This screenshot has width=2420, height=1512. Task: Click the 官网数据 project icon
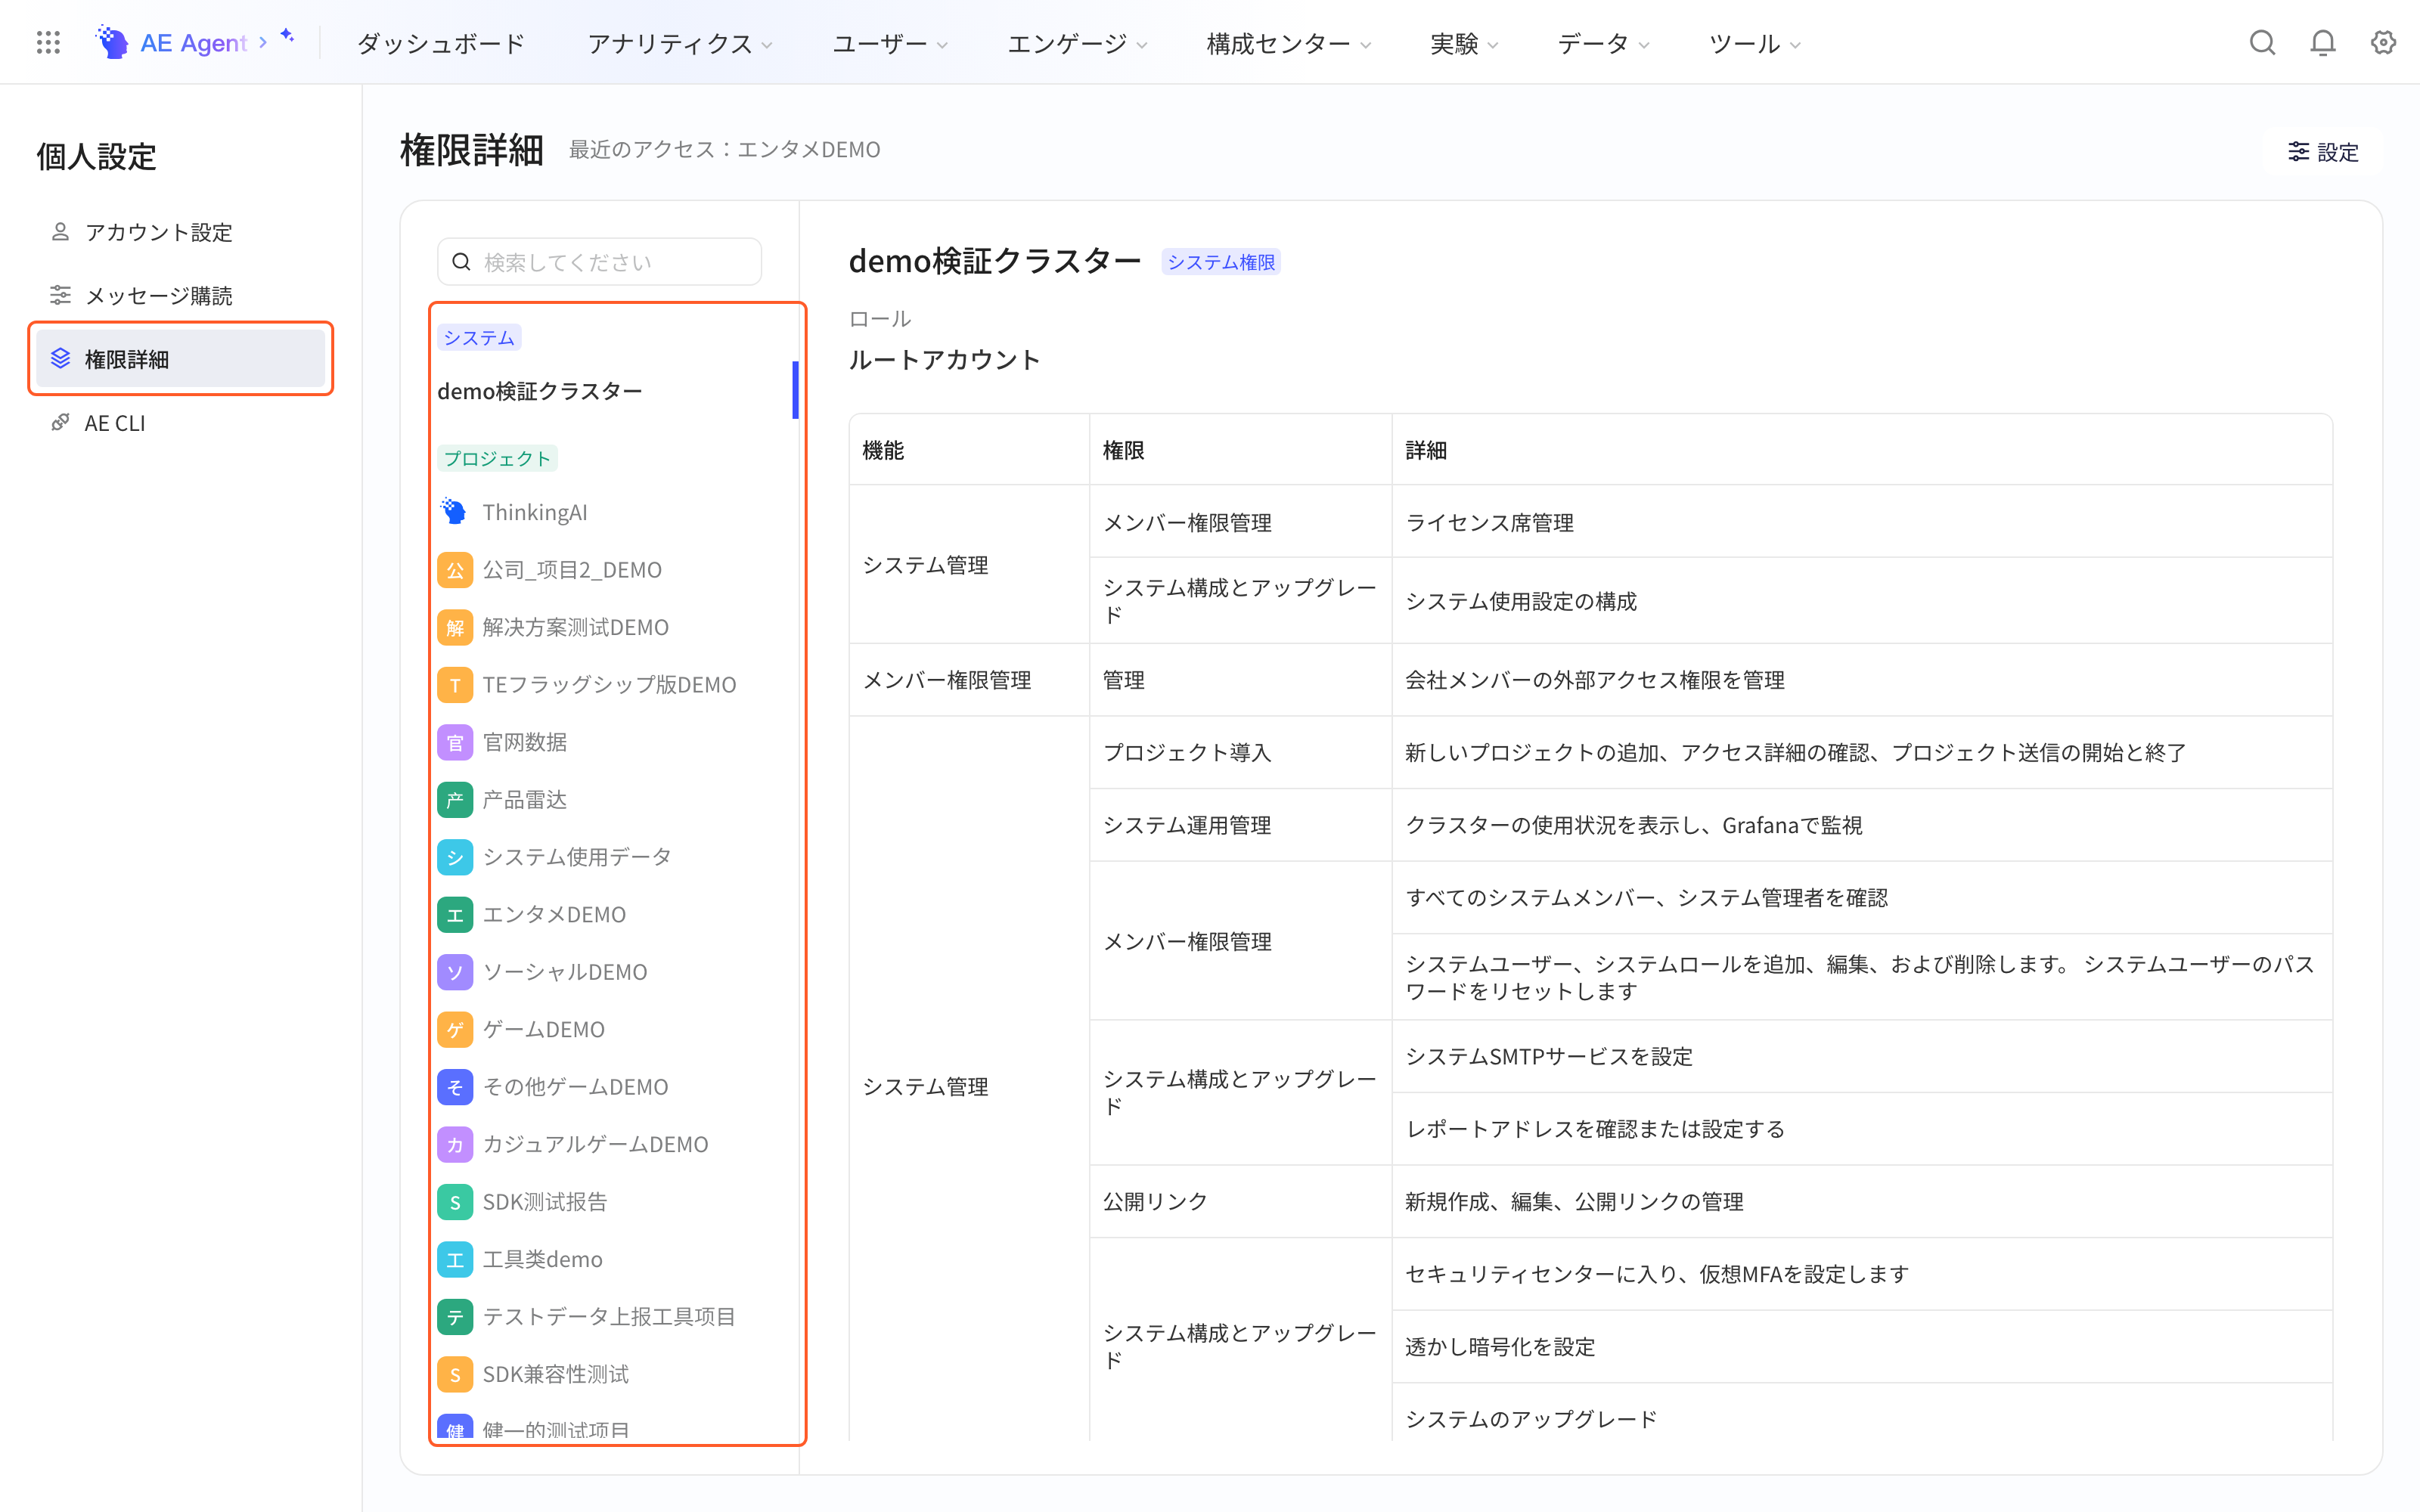[x=454, y=742]
